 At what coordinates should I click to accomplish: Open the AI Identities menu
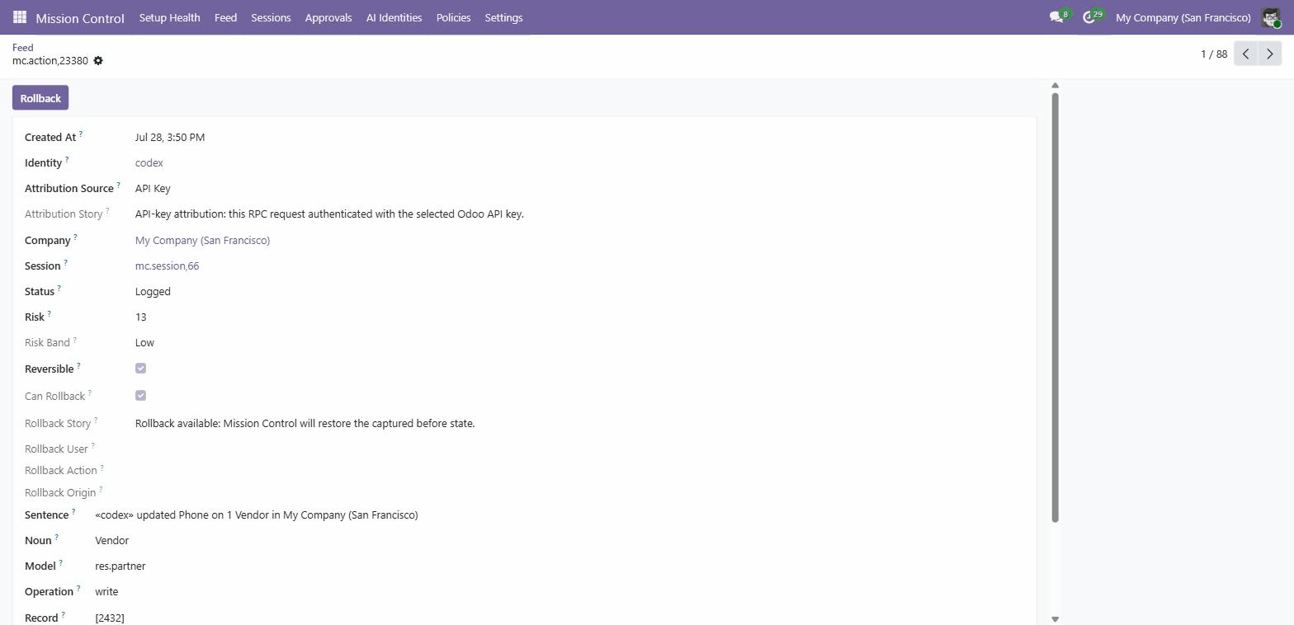[x=394, y=17]
